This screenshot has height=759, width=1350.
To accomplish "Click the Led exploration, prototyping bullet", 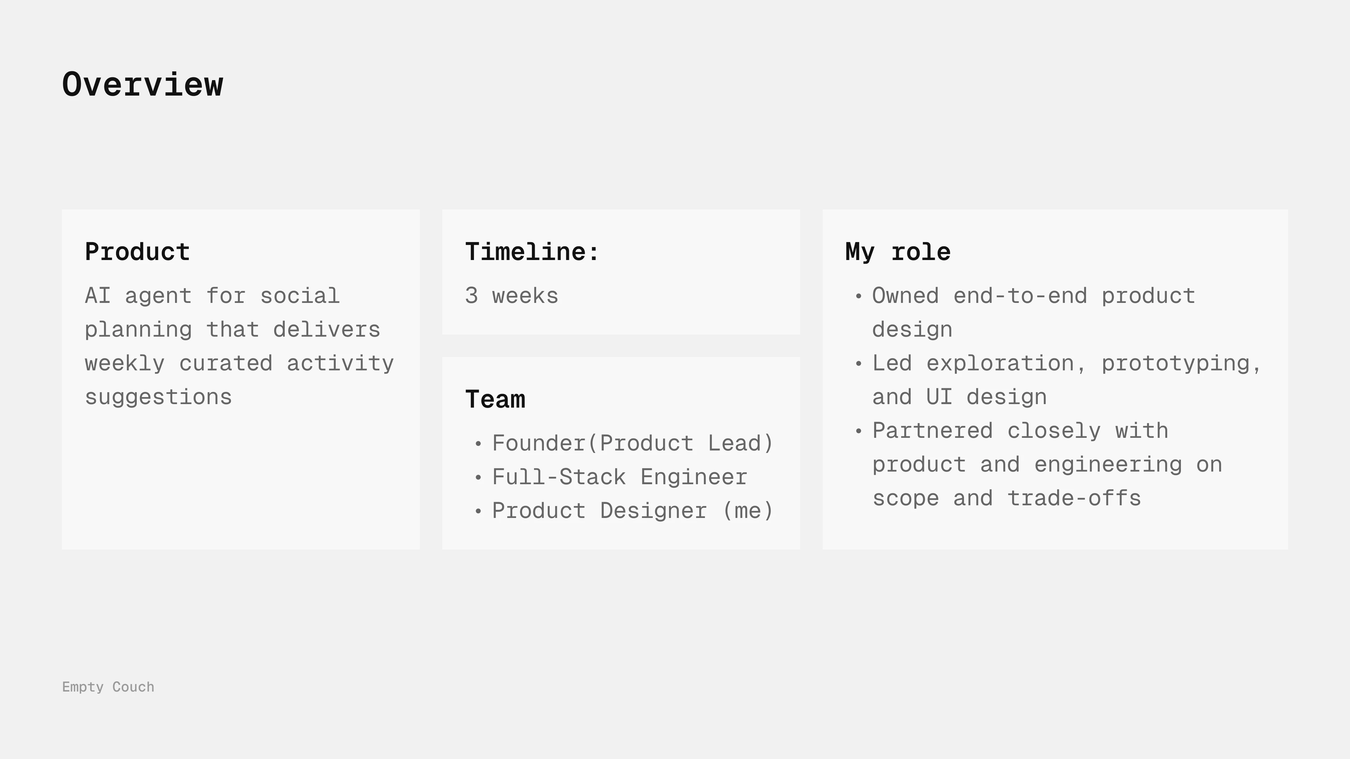I will [1067, 380].
